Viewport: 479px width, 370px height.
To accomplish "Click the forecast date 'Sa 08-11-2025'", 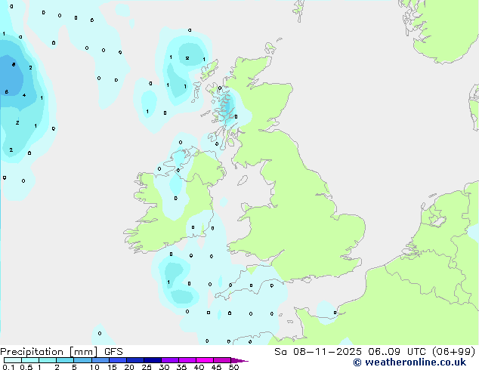I will click(x=318, y=352).
